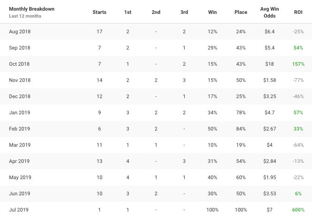
Task: Click the $2.84 average win odds
Action: (269, 161)
